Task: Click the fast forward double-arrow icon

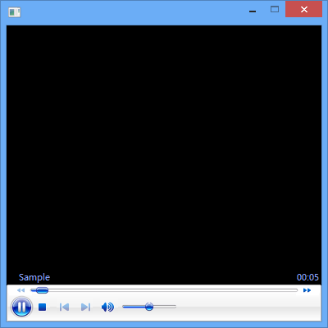Action: coord(307,290)
